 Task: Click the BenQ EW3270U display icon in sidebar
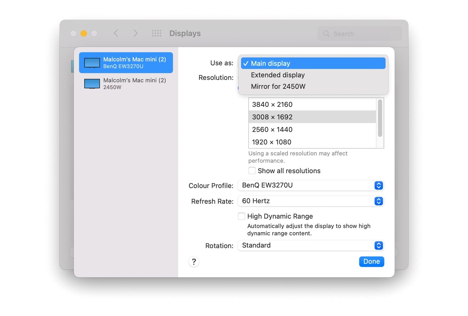[x=92, y=62]
